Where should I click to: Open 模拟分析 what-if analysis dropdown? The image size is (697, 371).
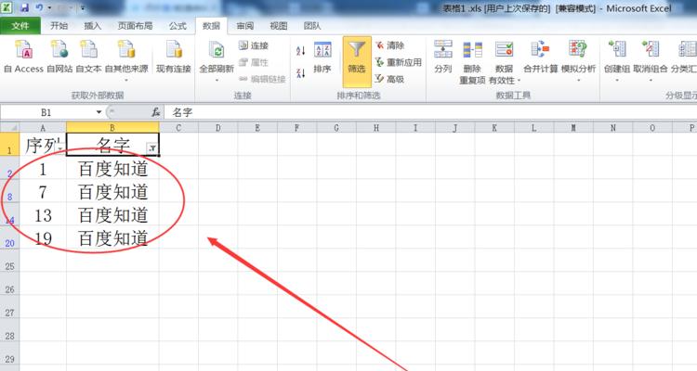(578, 61)
